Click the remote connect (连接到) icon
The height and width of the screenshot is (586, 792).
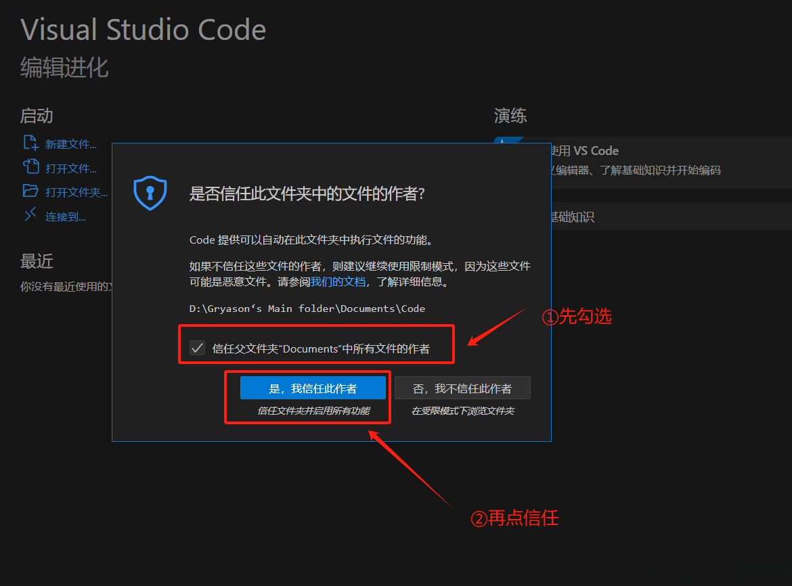click(28, 215)
